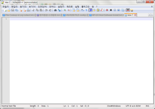Toggle the ABC spell check icon
Viewport: 155px width, 109px height.
pos(128,10)
